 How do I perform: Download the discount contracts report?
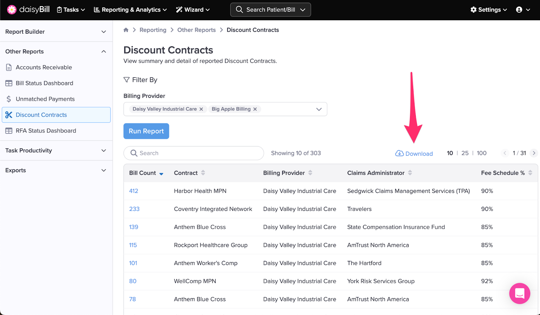414,153
